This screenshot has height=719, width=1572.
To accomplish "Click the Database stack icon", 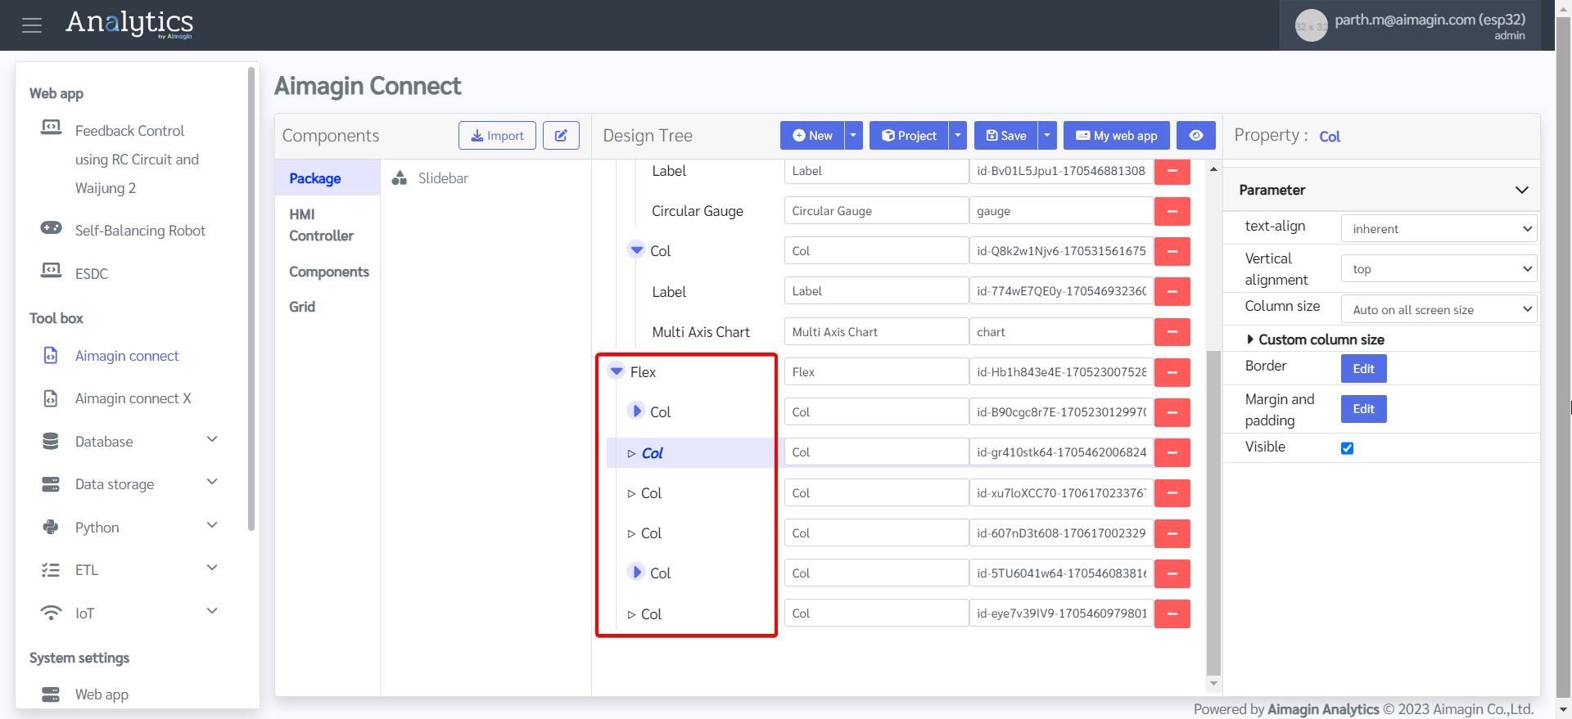I will pyautogui.click(x=51, y=442).
